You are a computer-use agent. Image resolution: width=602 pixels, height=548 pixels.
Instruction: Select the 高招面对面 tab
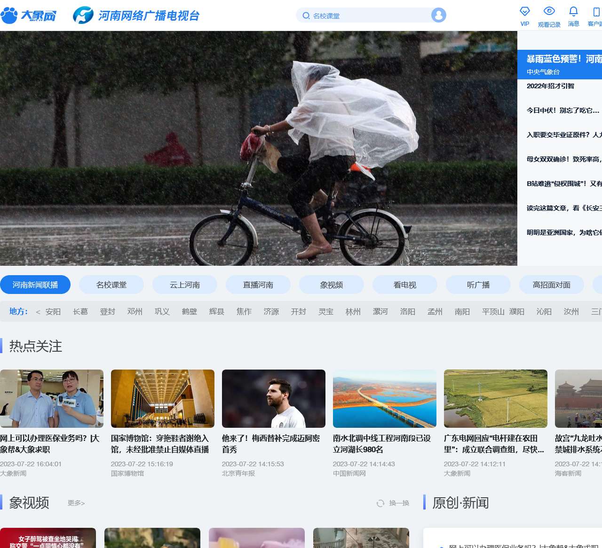(552, 285)
